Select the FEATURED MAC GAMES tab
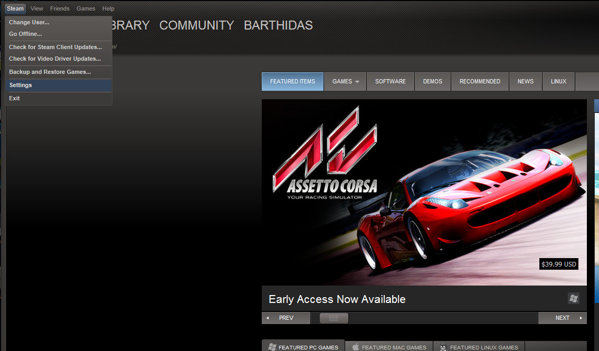 point(389,346)
